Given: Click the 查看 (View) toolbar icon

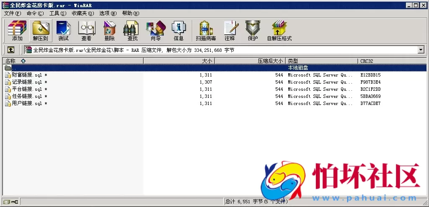Looking at the screenshot, I should (x=86, y=31).
